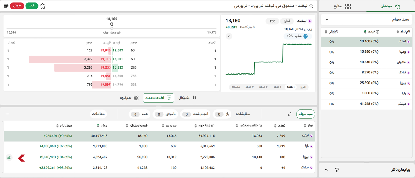Expand the پیام‌های ناظر panel chevron
This screenshot has width=415, height=178.
click(326, 169)
